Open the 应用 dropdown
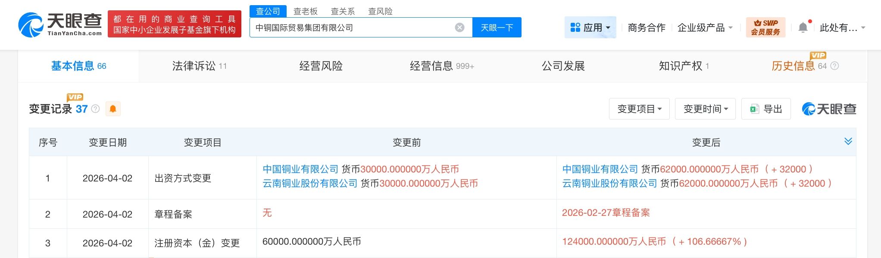The image size is (881, 258). pos(590,28)
